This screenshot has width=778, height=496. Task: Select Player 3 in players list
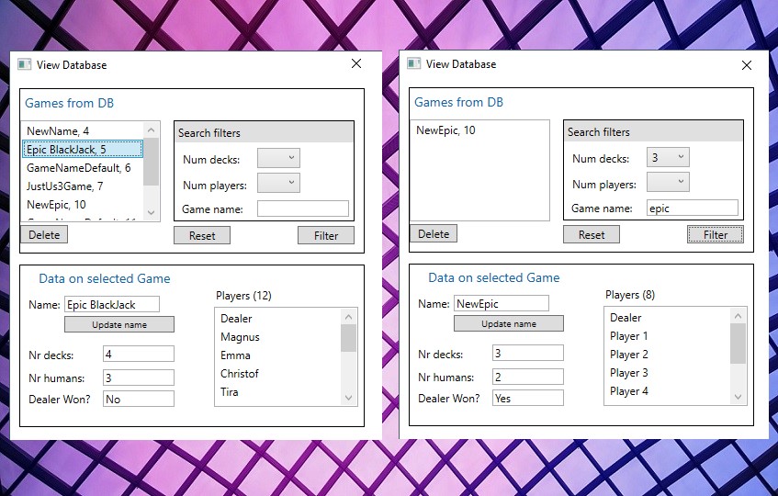[x=668, y=373]
